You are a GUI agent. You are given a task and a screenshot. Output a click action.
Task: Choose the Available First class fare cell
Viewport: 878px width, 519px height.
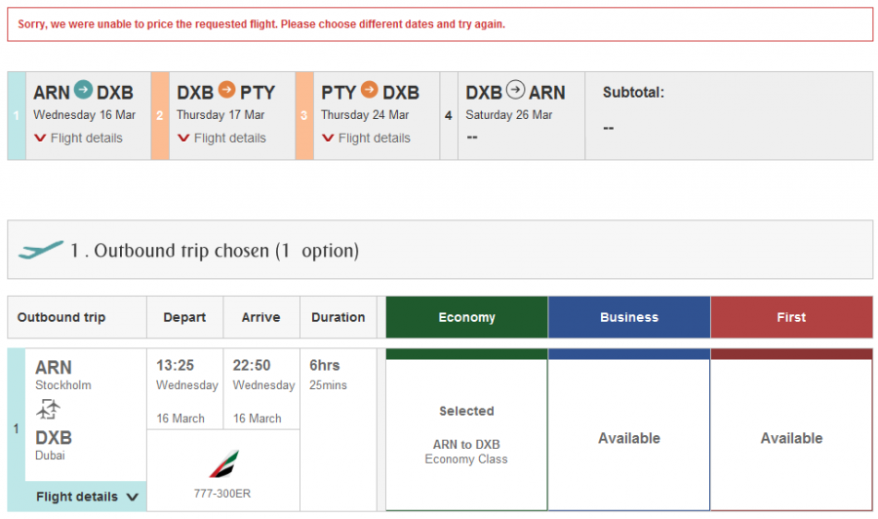click(791, 438)
